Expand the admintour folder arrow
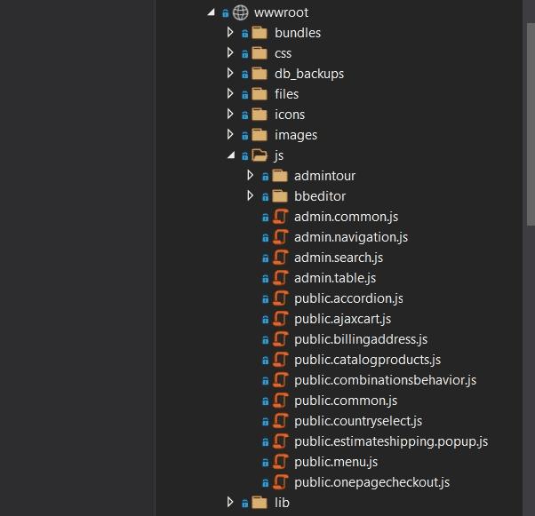The height and width of the screenshot is (516, 535). tap(250, 175)
